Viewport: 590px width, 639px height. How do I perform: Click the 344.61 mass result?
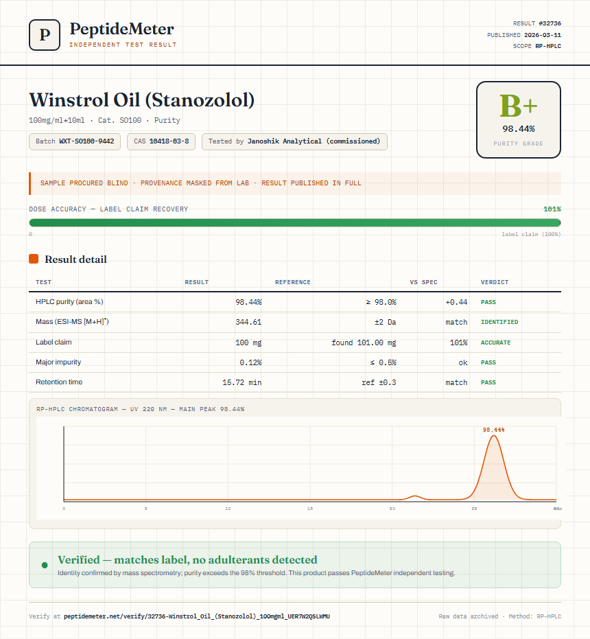(248, 322)
